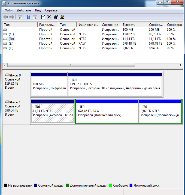Select the drive icon of the 100 МБ volume row

point(5,30)
